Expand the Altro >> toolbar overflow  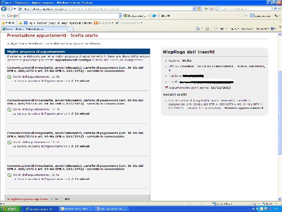165,16
